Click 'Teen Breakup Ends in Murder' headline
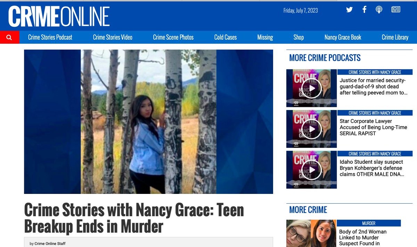The height and width of the screenshot is (247, 417). click(x=134, y=219)
